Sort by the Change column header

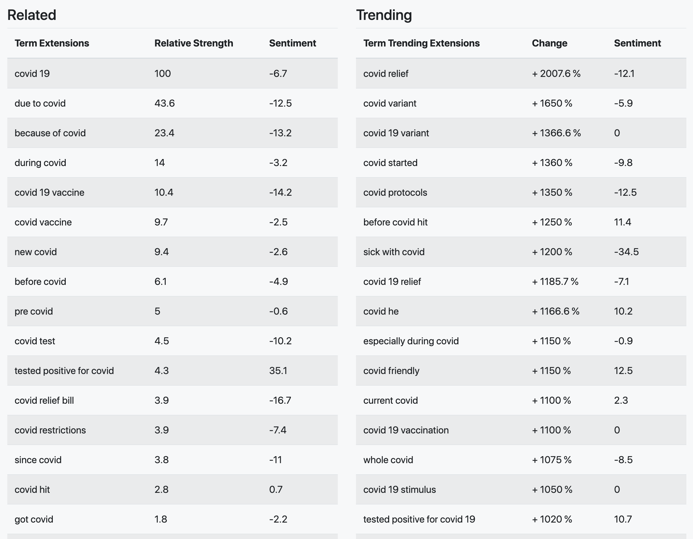click(x=549, y=43)
